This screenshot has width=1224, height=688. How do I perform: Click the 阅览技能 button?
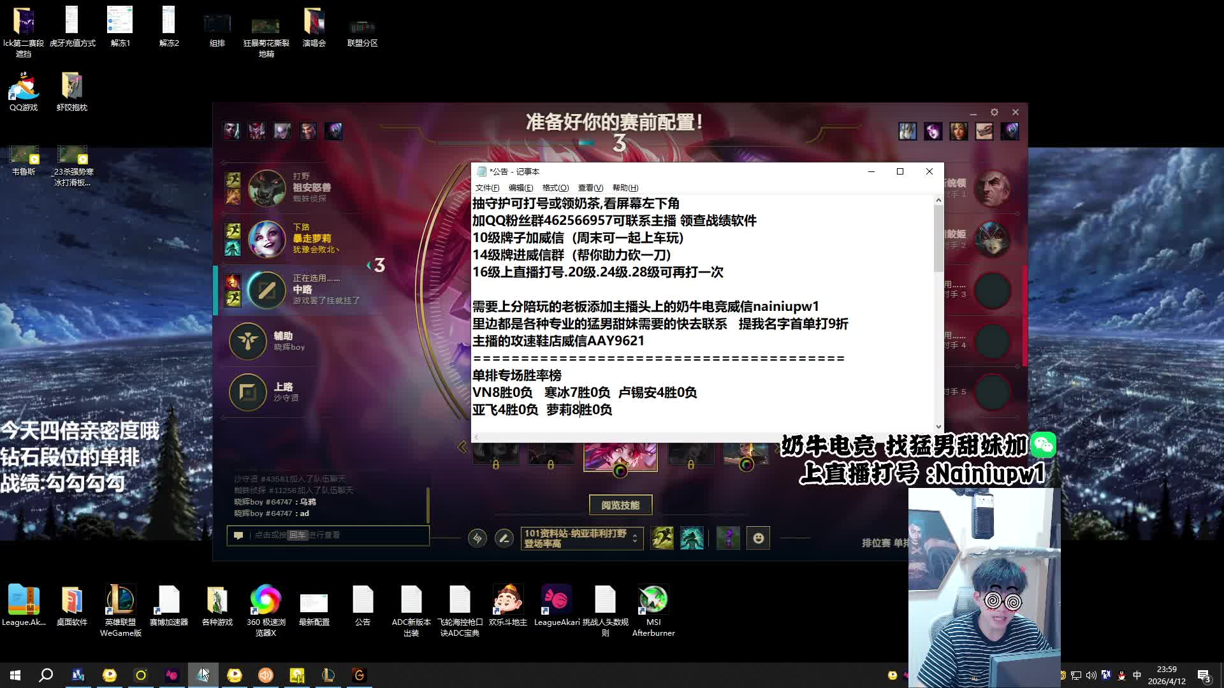(x=620, y=505)
